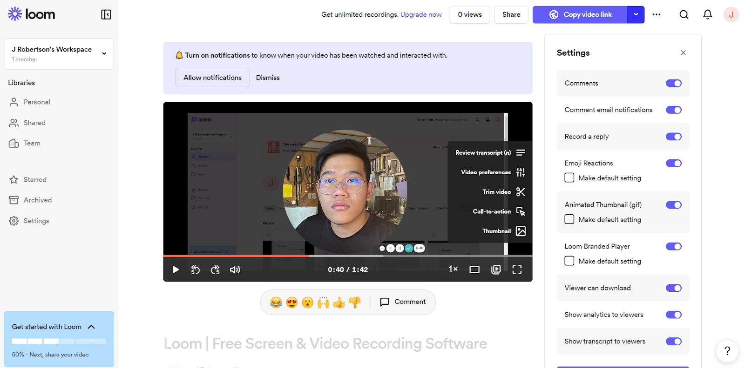Viewport: 745px width, 368px height.
Task: Open notifications bell icon
Action: click(707, 14)
